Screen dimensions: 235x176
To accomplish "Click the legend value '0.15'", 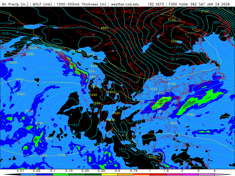I will point(69,171).
